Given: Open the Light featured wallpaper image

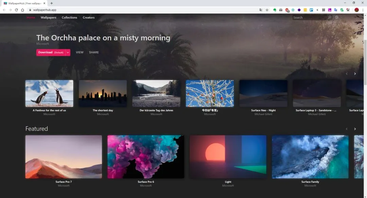Looking at the screenshot, I should pyautogui.click(x=228, y=157).
